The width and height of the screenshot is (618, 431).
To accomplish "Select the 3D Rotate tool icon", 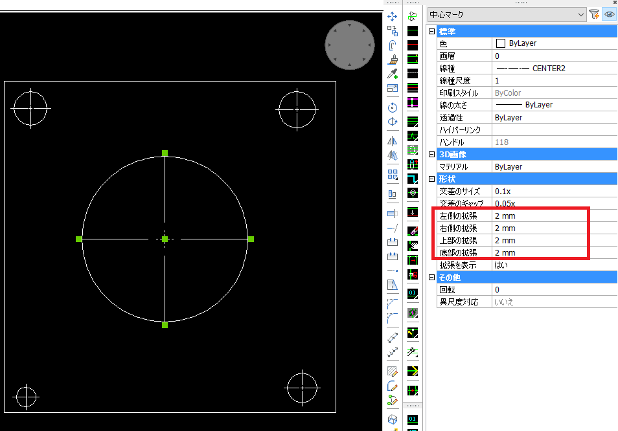I will coord(392,122).
